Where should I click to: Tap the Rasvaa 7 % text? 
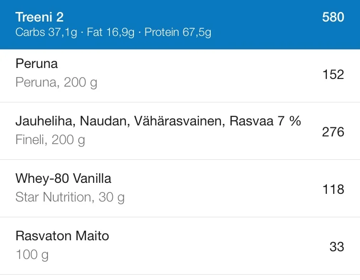click(x=265, y=122)
